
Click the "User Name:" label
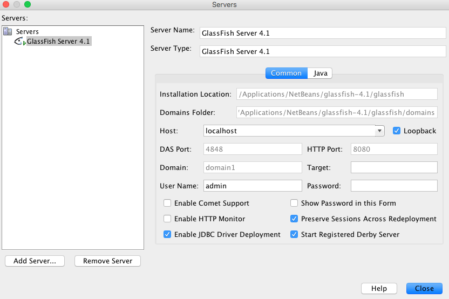(x=179, y=186)
